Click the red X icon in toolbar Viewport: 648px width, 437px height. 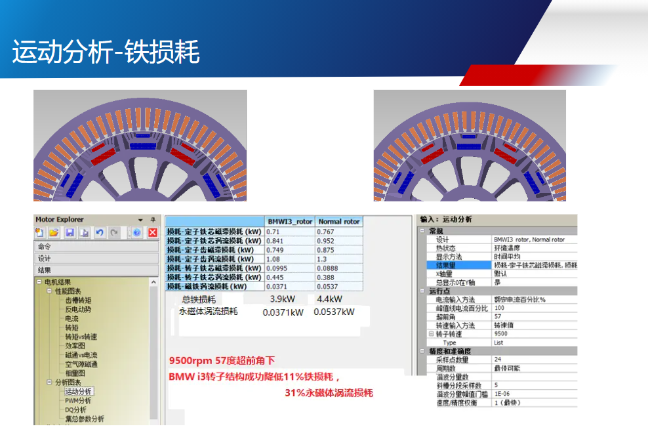coord(152,233)
